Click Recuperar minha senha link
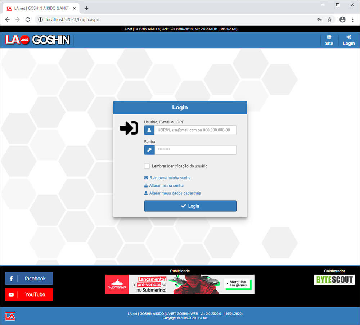The width and height of the screenshot is (360, 325). (x=170, y=178)
